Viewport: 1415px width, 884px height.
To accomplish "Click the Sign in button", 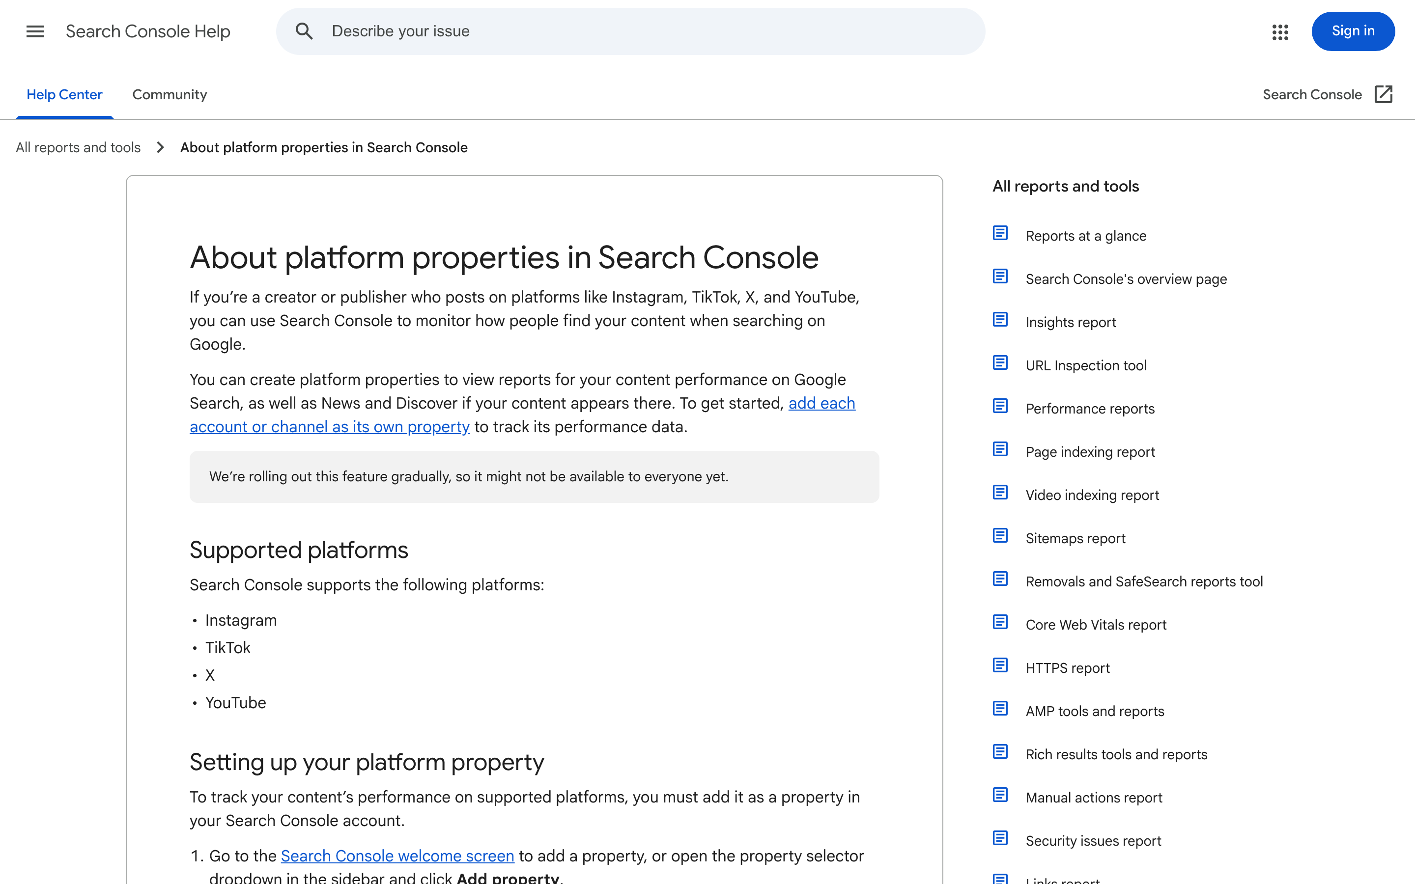I will click(1353, 31).
